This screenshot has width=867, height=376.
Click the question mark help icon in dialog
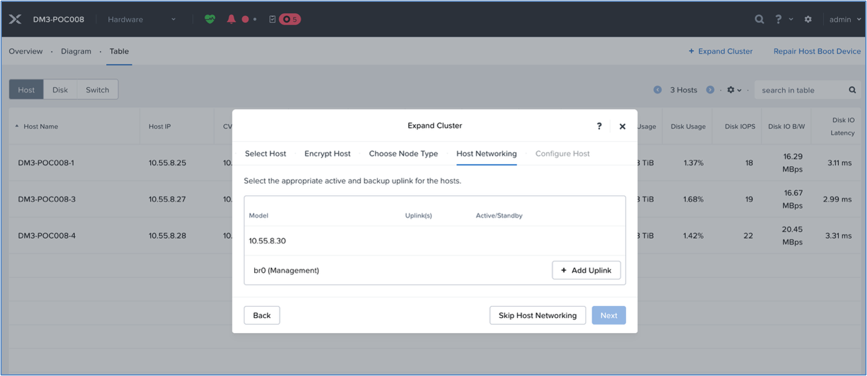point(599,126)
